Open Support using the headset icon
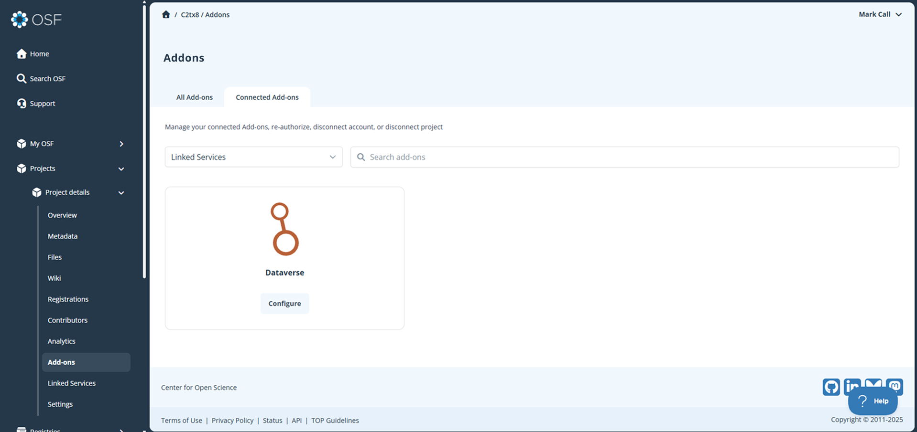This screenshot has height=432, width=917. click(x=22, y=103)
